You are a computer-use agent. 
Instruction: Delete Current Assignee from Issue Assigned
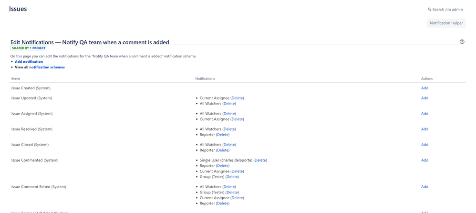(238, 119)
